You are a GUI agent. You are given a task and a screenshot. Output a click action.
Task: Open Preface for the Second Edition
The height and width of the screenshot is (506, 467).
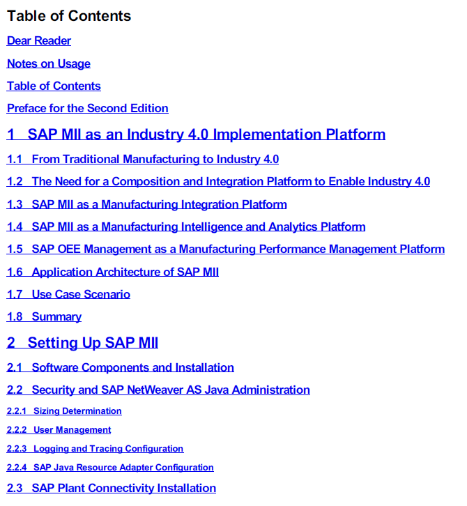pos(87,108)
